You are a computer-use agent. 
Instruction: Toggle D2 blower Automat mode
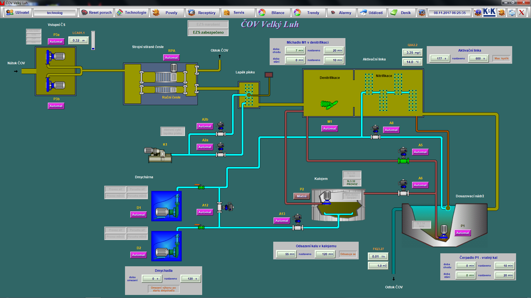coord(139,255)
